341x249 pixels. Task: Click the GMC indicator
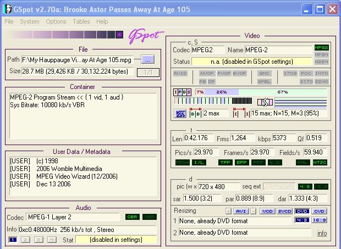tap(264, 73)
